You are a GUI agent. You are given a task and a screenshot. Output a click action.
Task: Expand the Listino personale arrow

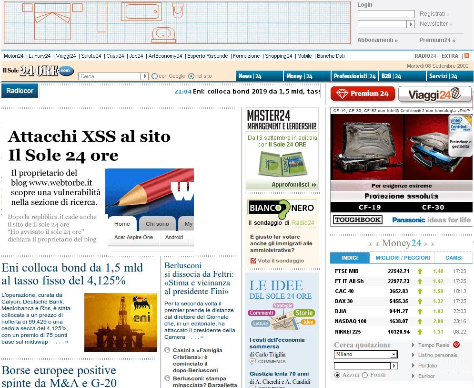tap(413, 355)
